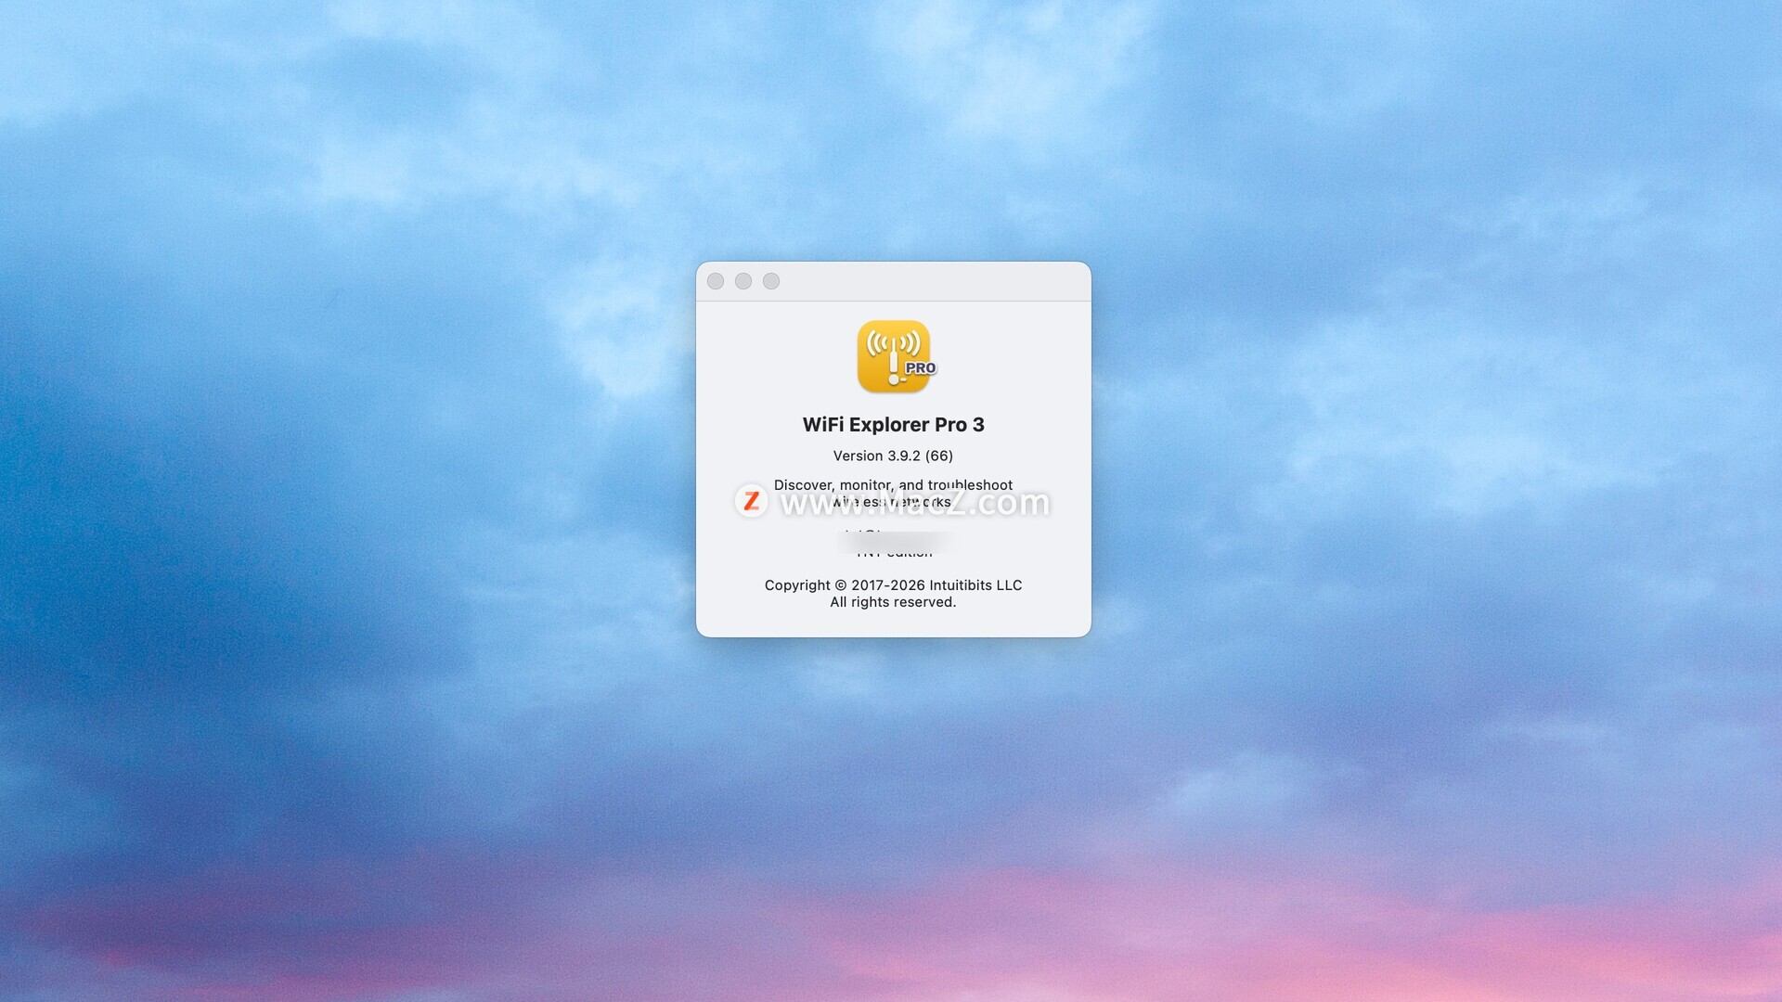Click the partially hidden TNT edition text
This screenshot has width=1782, height=1002.
[x=894, y=554]
